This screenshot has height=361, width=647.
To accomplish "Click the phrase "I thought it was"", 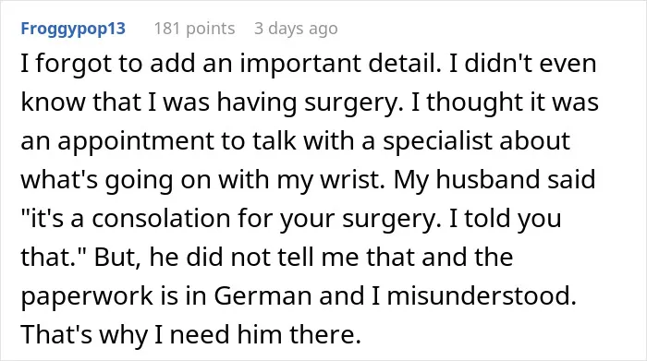I will coord(505,102).
